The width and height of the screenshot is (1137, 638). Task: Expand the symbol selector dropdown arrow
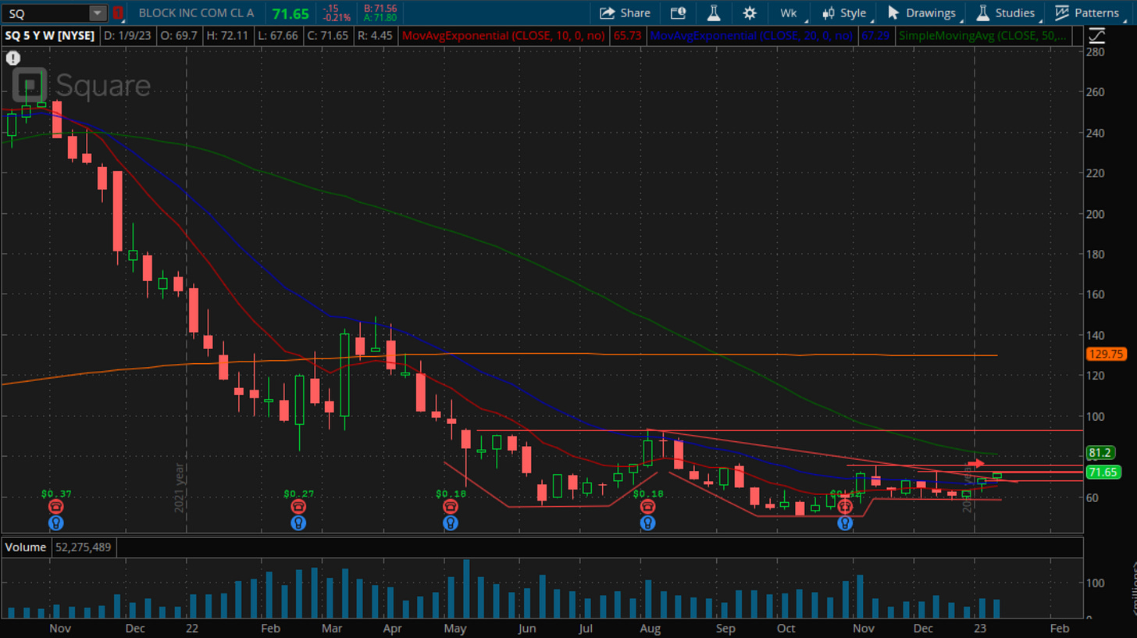point(98,12)
